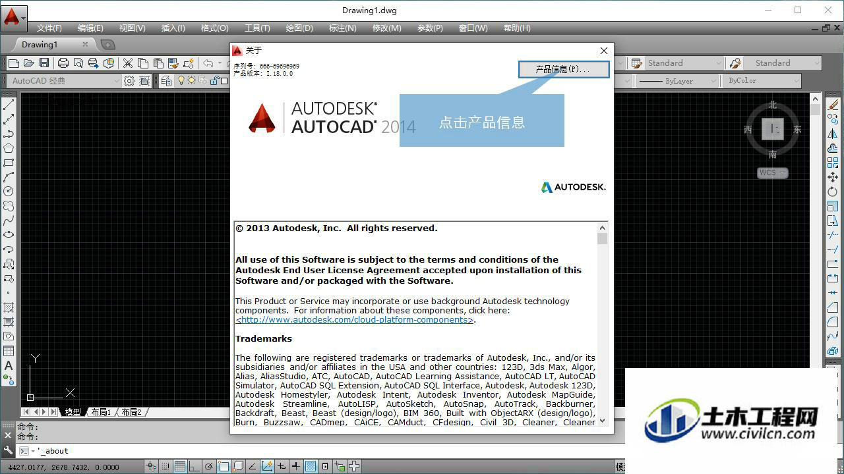Viewport: 844px width, 474px height.
Task: Open the Layer Properties Manager icon
Action: [x=166, y=81]
